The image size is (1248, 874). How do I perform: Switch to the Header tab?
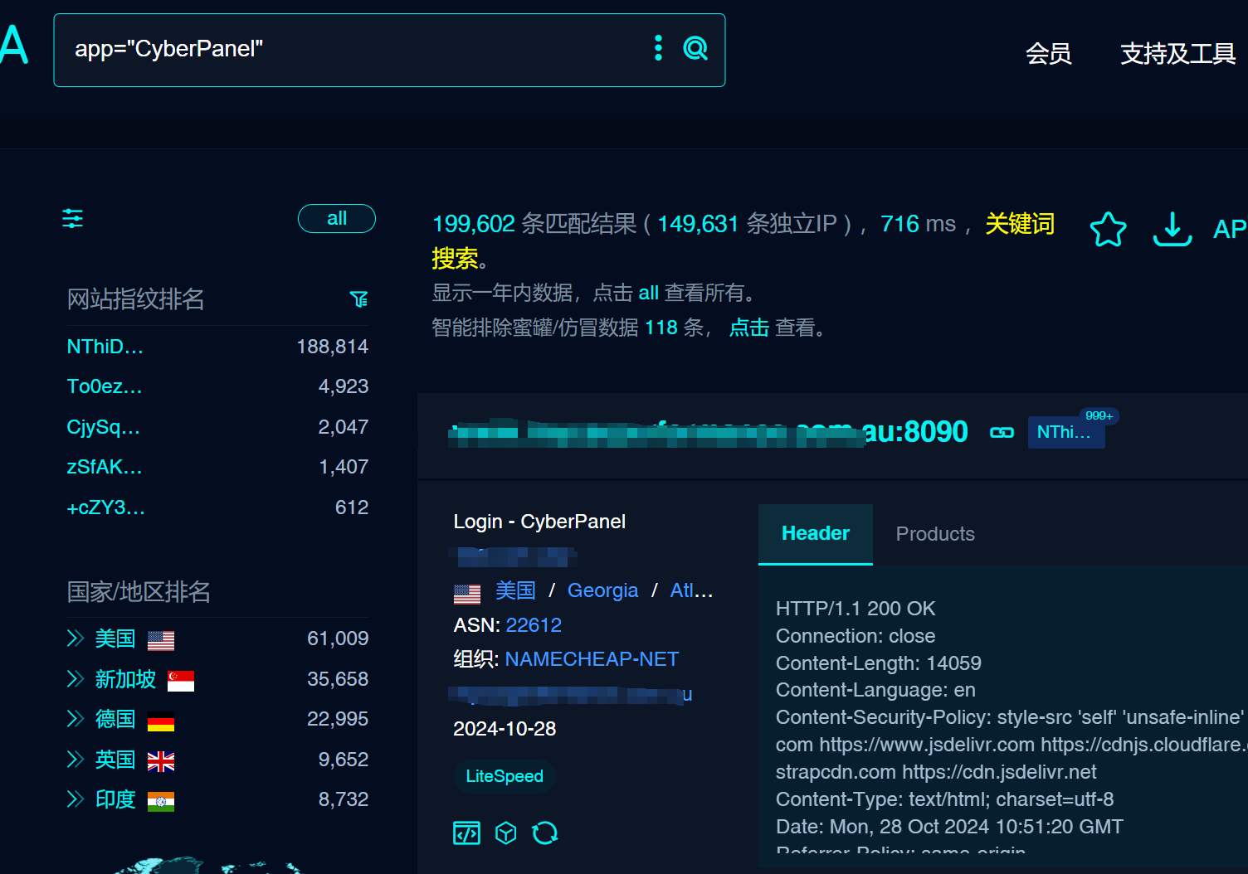[x=816, y=534]
